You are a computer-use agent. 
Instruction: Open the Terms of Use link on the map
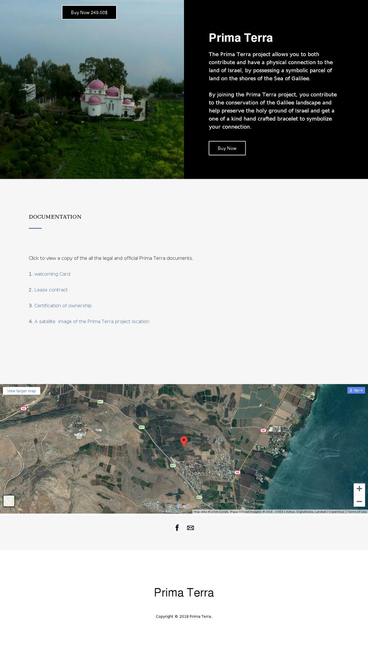[357, 512]
